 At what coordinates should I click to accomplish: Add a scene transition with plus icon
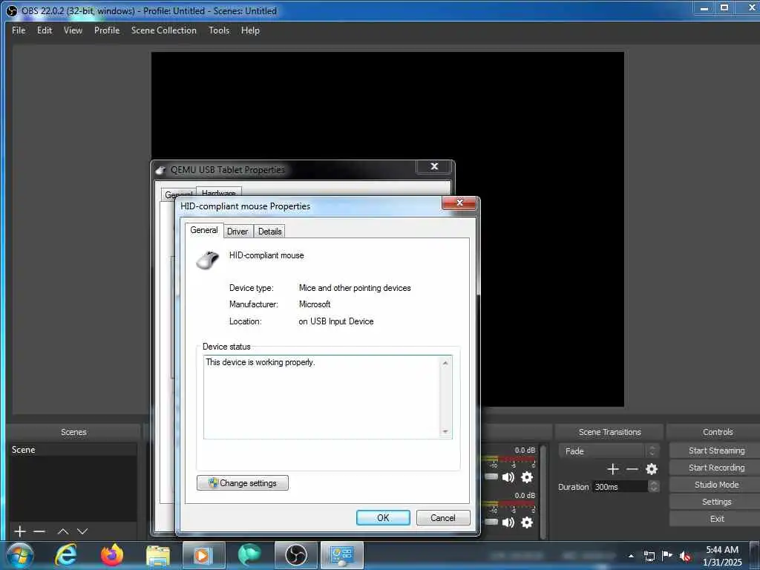click(x=612, y=469)
